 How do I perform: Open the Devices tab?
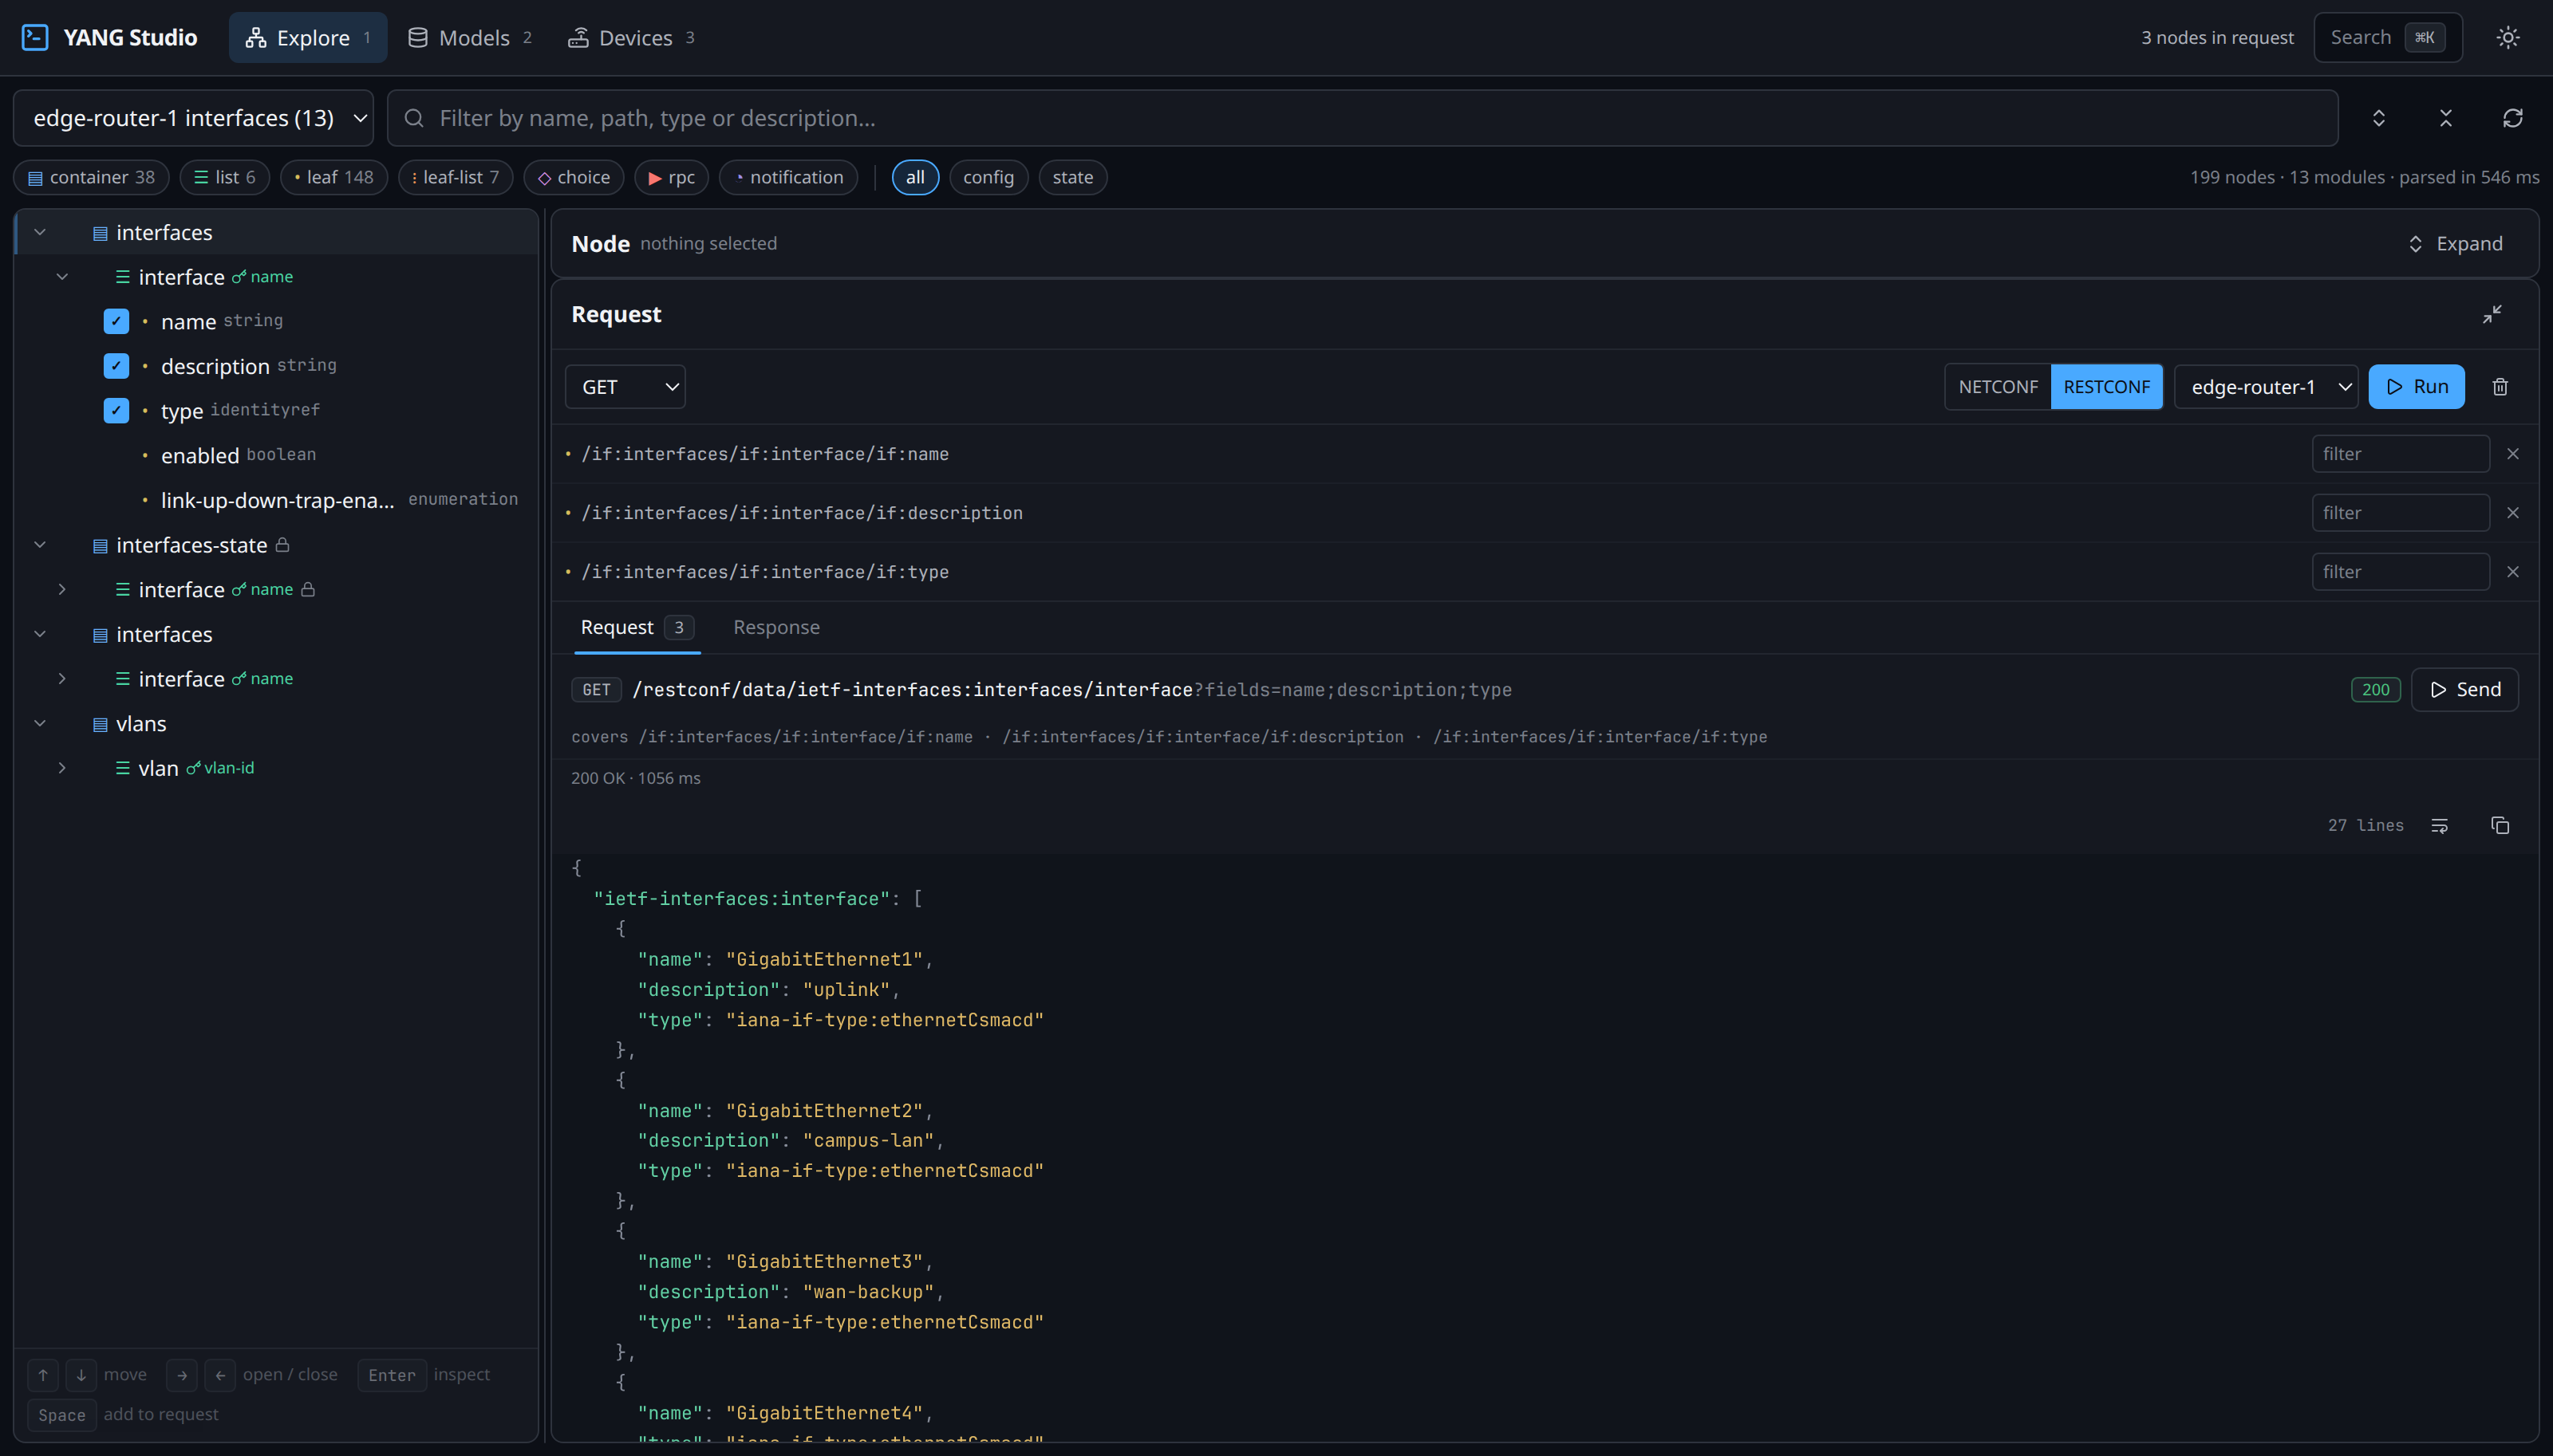coord(630,37)
